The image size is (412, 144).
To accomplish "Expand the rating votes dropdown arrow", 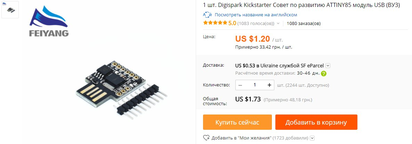I will 278,23.
